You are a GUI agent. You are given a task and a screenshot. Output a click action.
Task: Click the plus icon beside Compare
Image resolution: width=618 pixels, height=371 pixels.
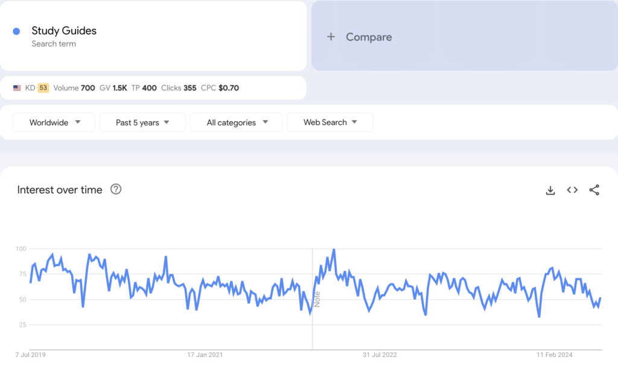331,37
